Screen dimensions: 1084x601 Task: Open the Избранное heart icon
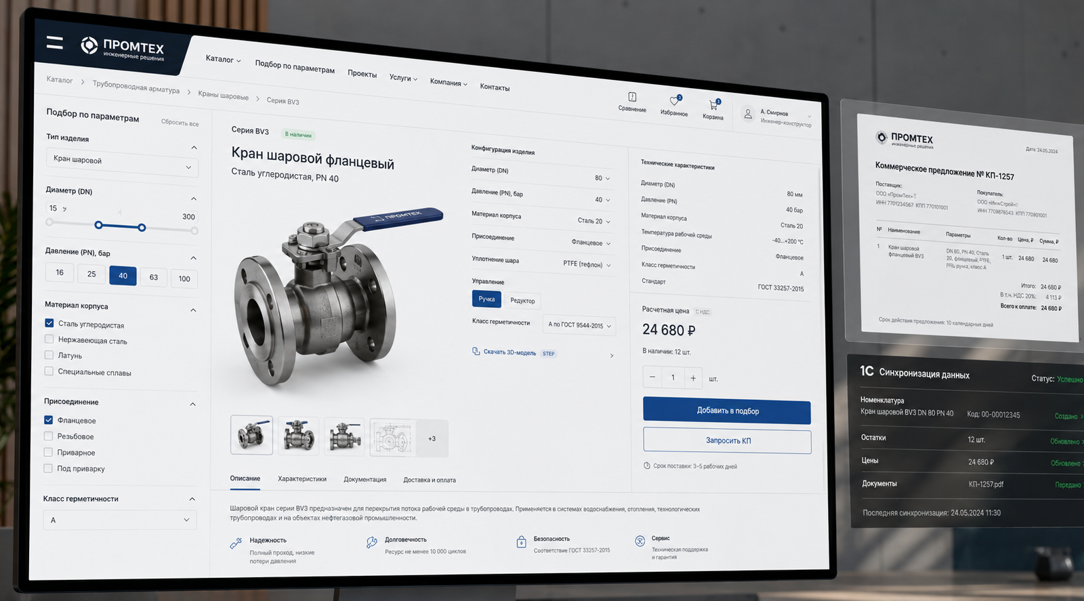(675, 101)
